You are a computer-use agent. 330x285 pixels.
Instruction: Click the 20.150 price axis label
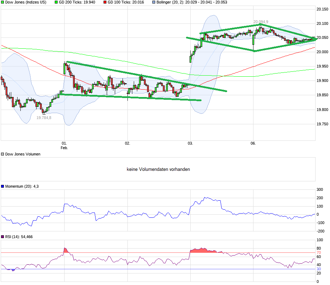point(322,9)
